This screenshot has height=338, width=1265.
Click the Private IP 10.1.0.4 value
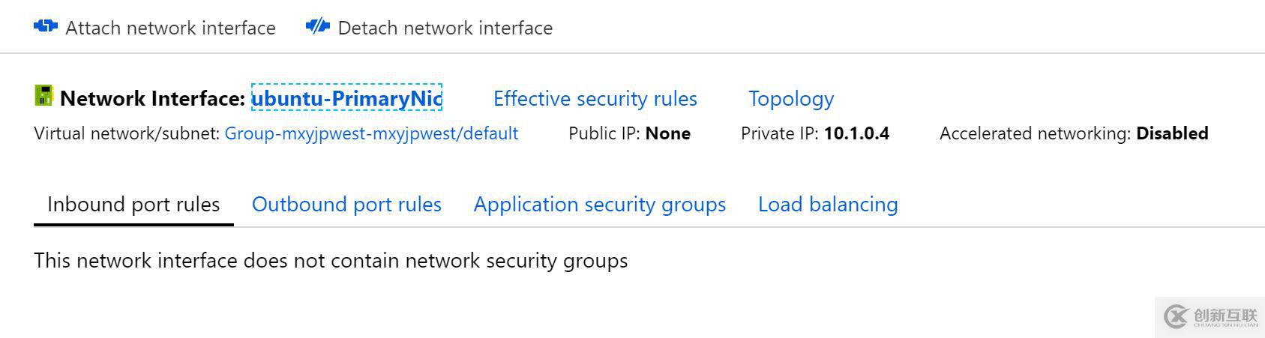coord(856,133)
